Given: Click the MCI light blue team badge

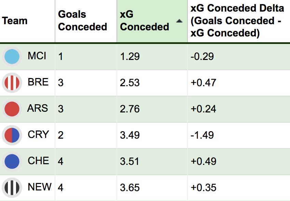Looking at the screenshot, I should (12, 57).
